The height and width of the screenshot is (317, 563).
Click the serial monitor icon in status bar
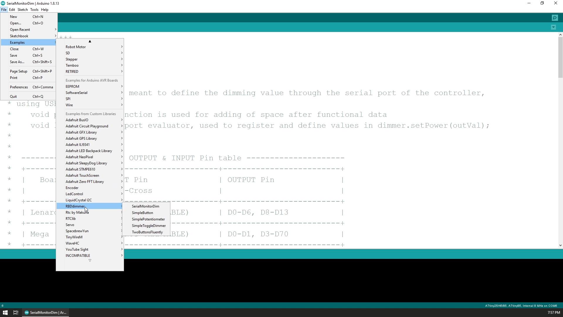(554, 18)
